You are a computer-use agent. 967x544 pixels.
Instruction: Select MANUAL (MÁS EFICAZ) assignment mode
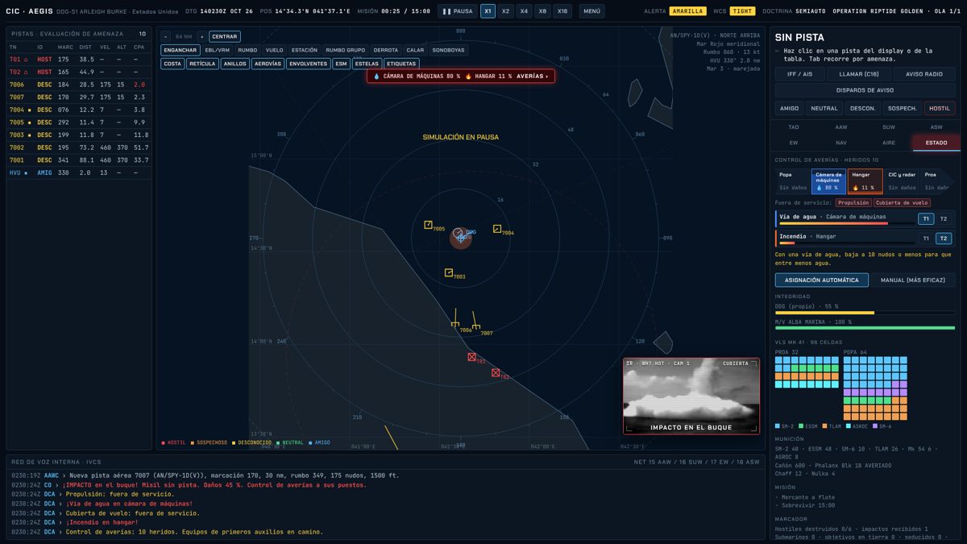pyautogui.click(x=913, y=280)
